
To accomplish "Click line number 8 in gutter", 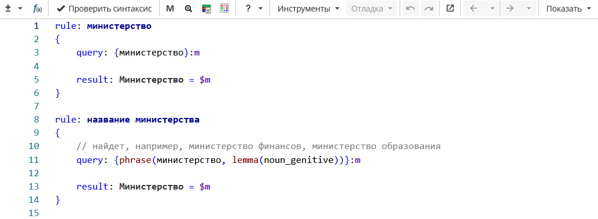I will (x=36, y=120).
